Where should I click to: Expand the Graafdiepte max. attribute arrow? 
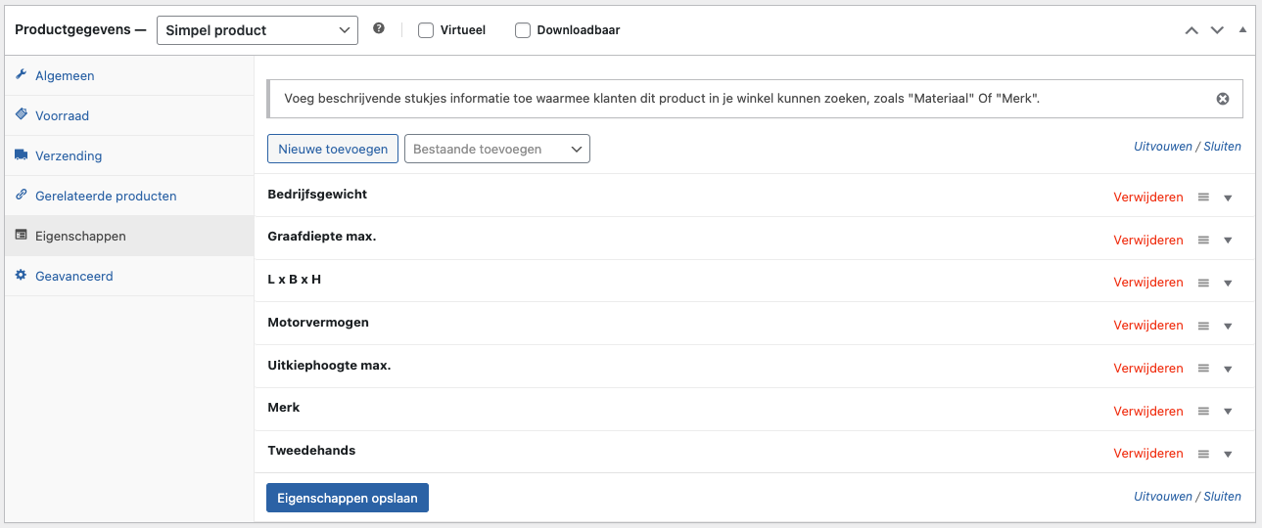[1228, 241]
